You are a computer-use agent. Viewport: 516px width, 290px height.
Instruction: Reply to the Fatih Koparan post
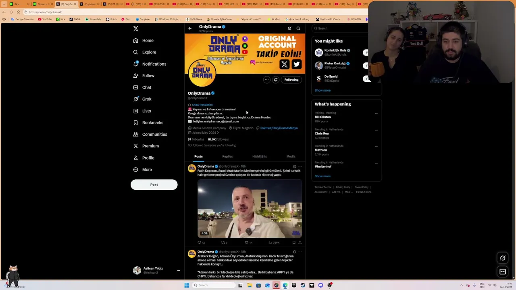(x=201, y=242)
